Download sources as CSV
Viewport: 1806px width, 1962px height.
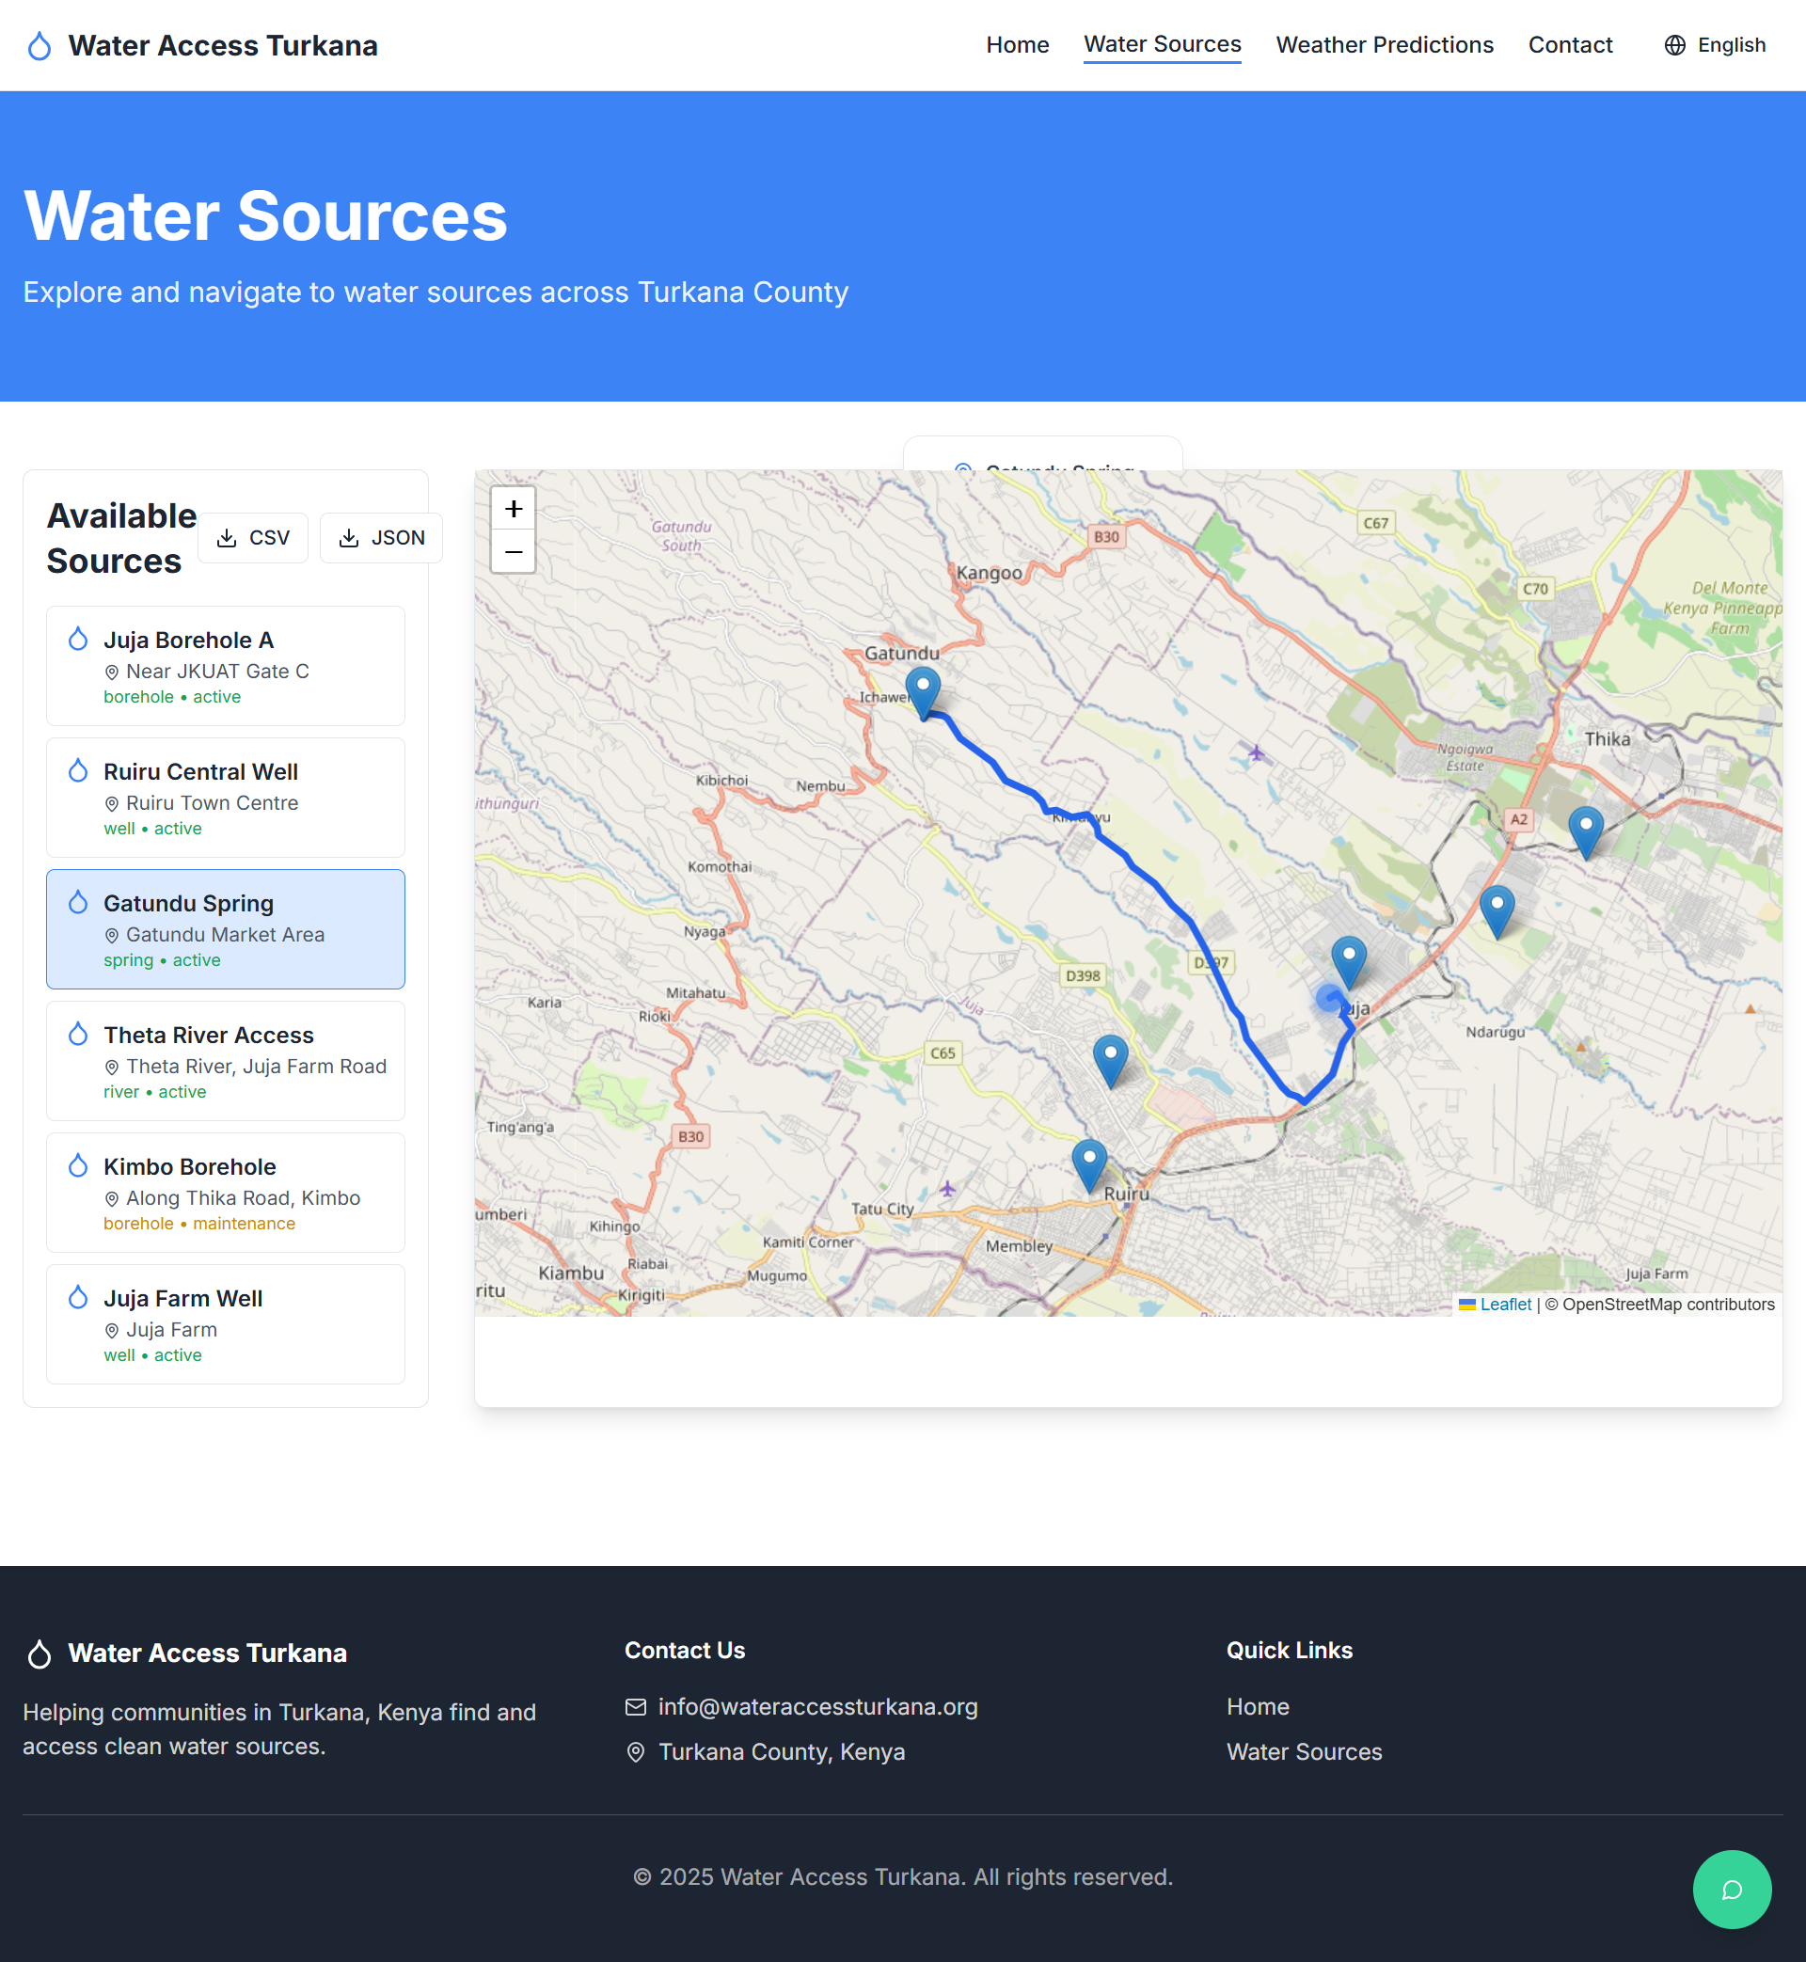pyautogui.click(x=253, y=538)
